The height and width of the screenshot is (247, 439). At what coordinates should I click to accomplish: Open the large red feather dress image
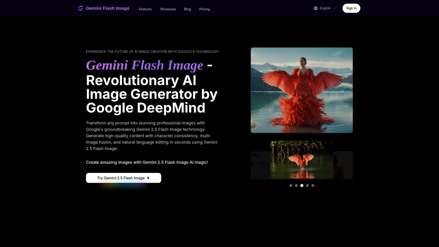pos(302,90)
